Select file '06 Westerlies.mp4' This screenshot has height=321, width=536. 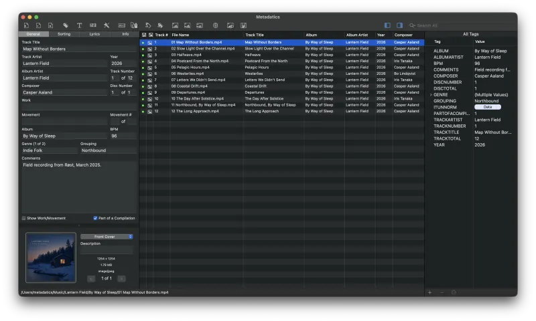(x=188, y=74)
